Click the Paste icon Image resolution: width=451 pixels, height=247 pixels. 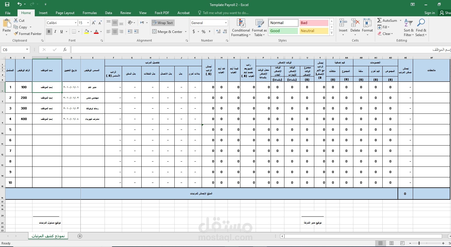pyautogui.click(x=7, y=23)
